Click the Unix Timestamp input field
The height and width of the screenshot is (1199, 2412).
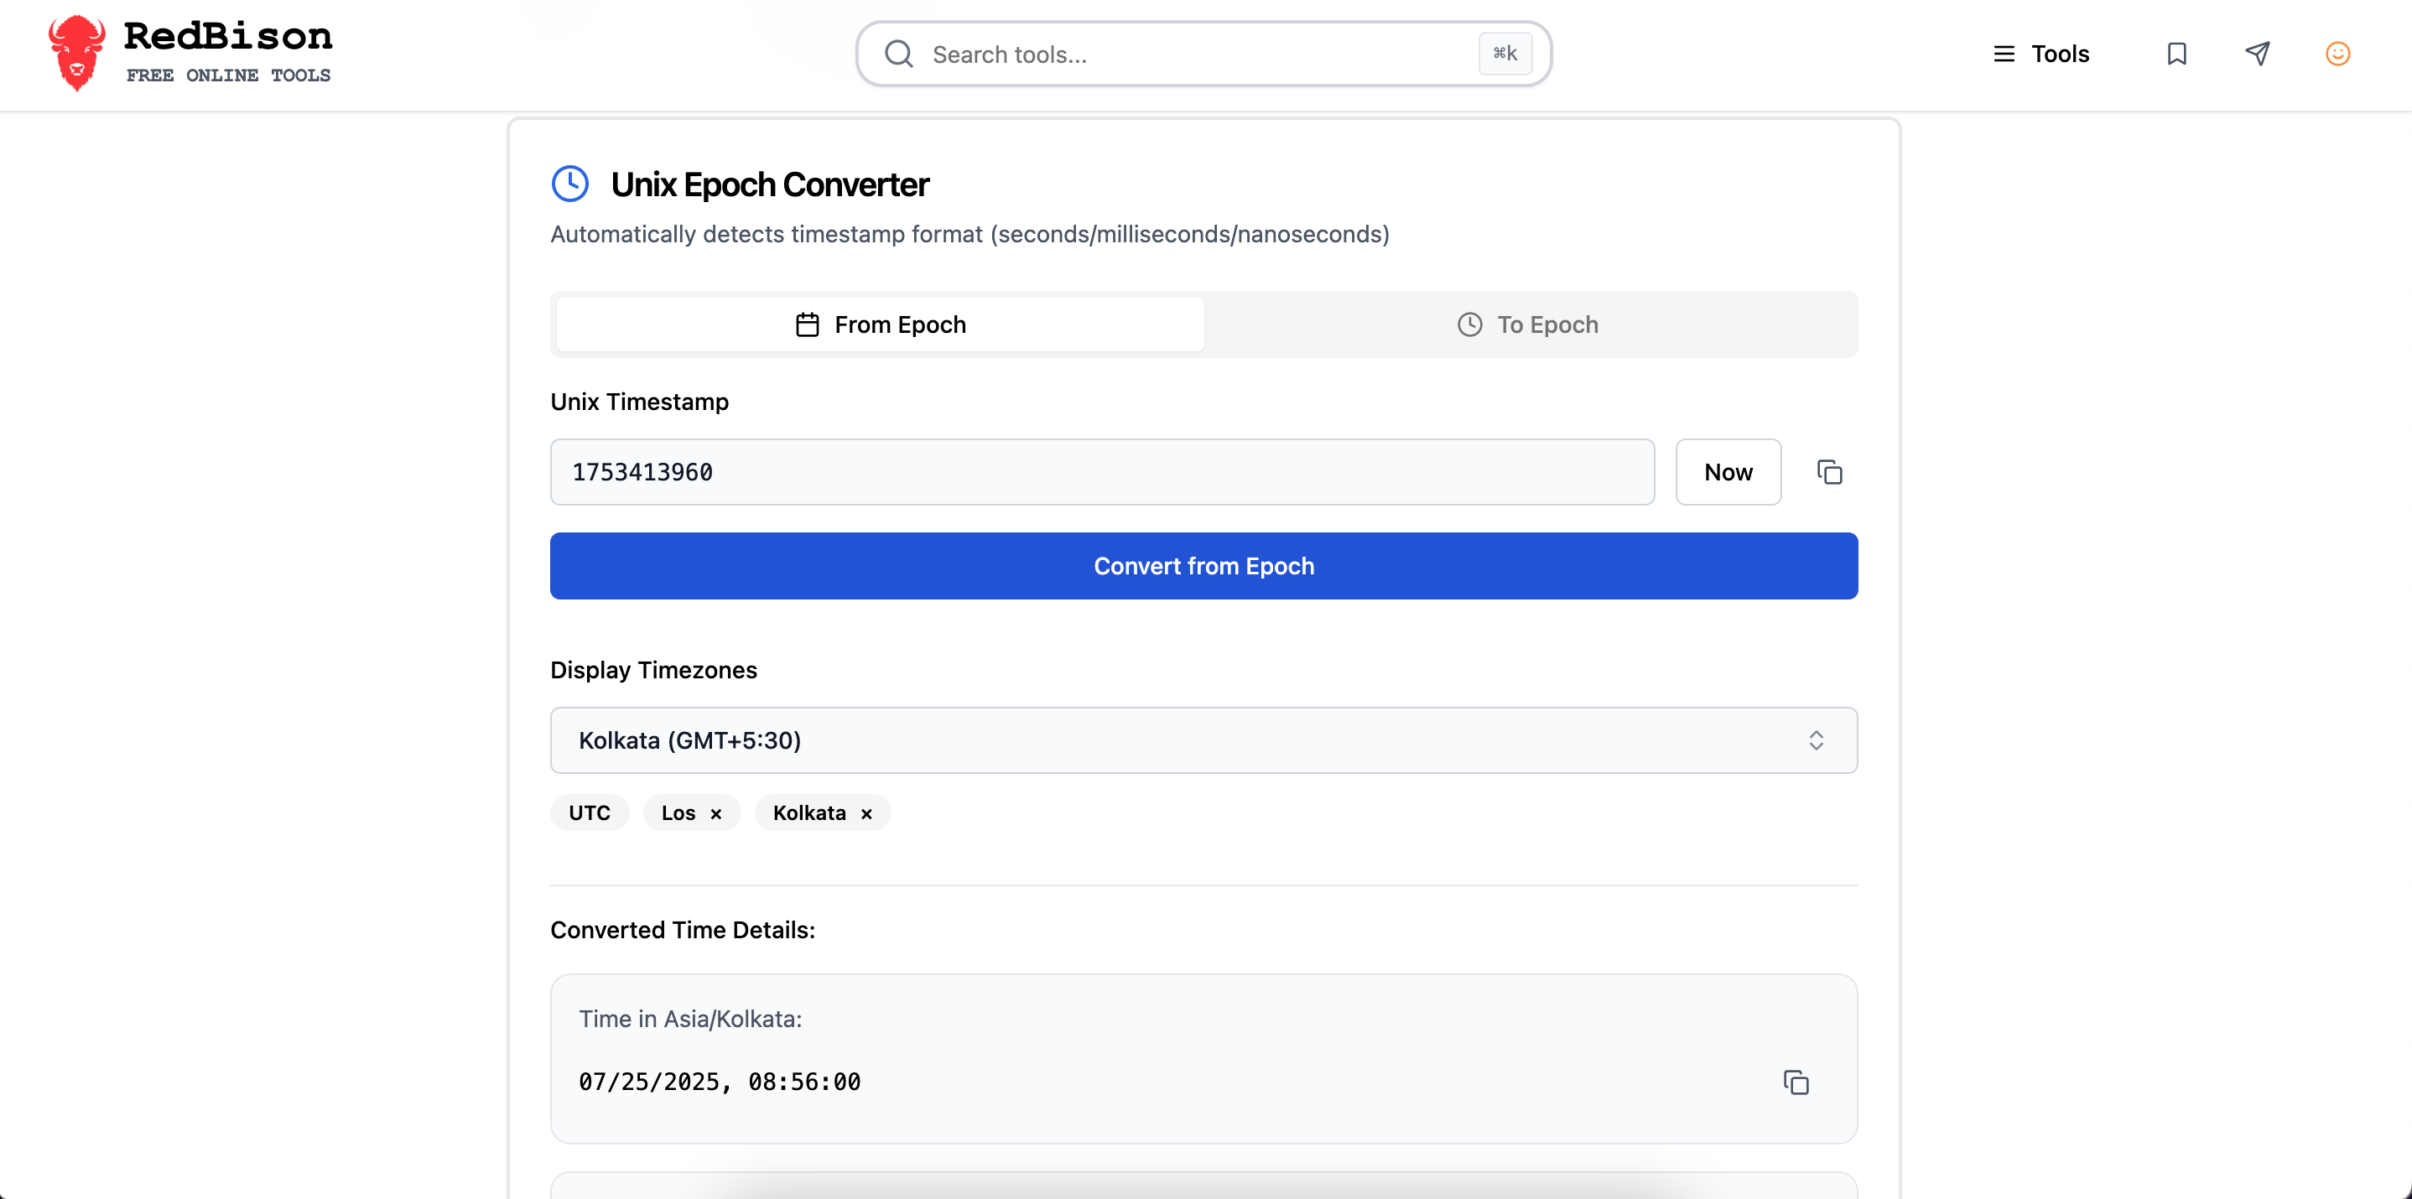click(1102, 473)
